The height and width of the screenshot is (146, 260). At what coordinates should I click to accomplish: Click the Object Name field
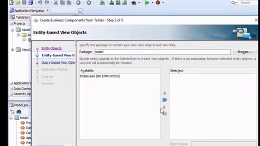click(x=223, y=144)
